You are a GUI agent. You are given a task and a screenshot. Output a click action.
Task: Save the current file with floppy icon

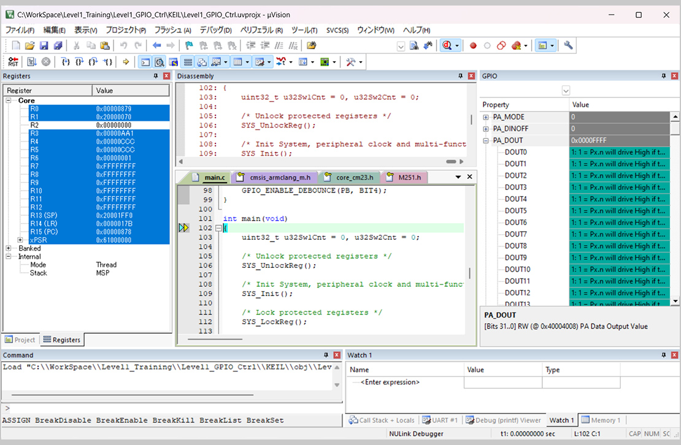coord(44,45)
